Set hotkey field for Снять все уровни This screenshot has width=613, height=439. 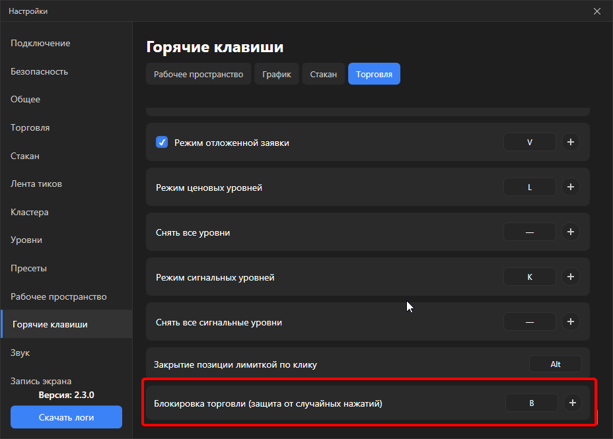530,232
